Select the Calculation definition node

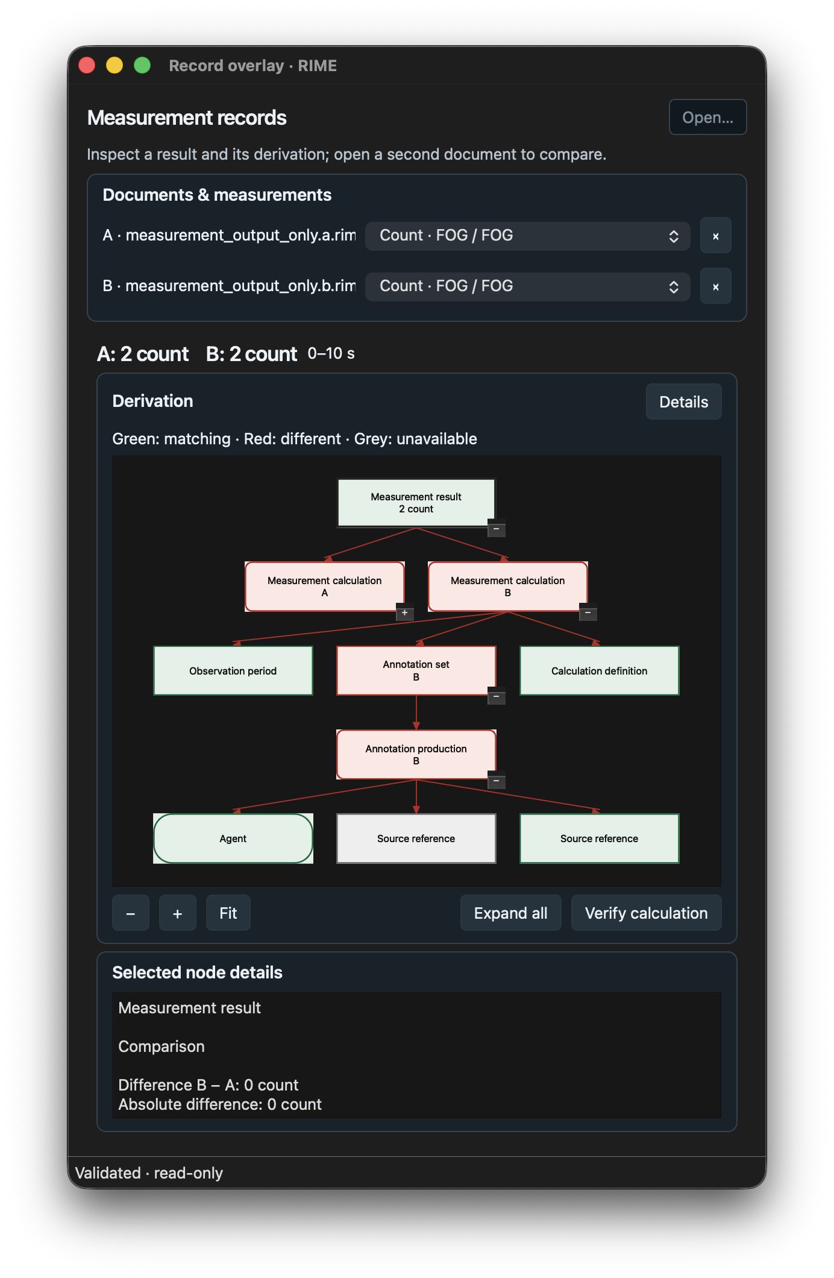click(x=599, y=671)
